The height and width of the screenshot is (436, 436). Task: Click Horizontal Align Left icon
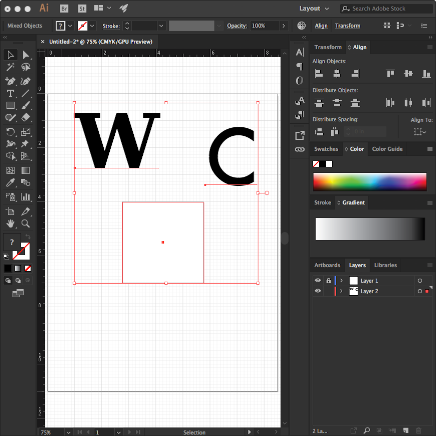[x=319, y=74]
